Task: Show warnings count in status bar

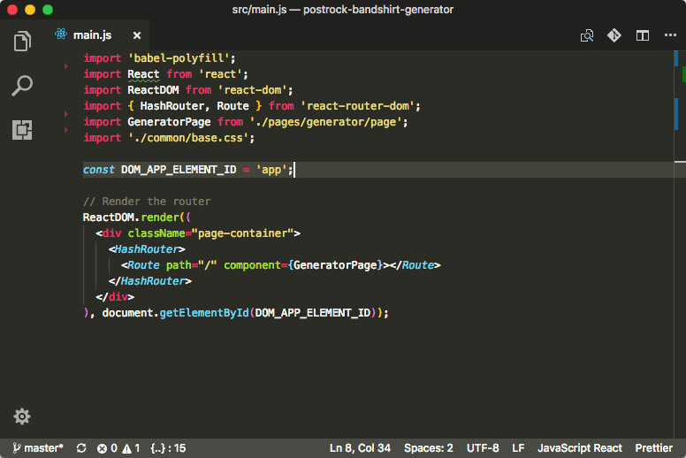Action: (131, 448)
